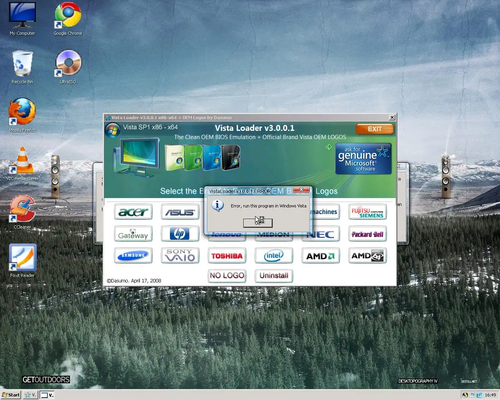Choose the AMD 64 brand logo
The height and width of the screenshot is (400, 500).
point(368,255)
